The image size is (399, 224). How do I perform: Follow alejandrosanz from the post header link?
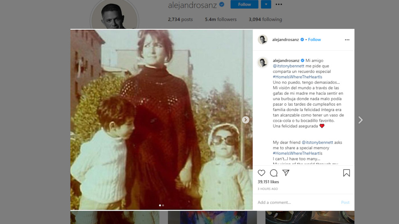pos(314,40)
